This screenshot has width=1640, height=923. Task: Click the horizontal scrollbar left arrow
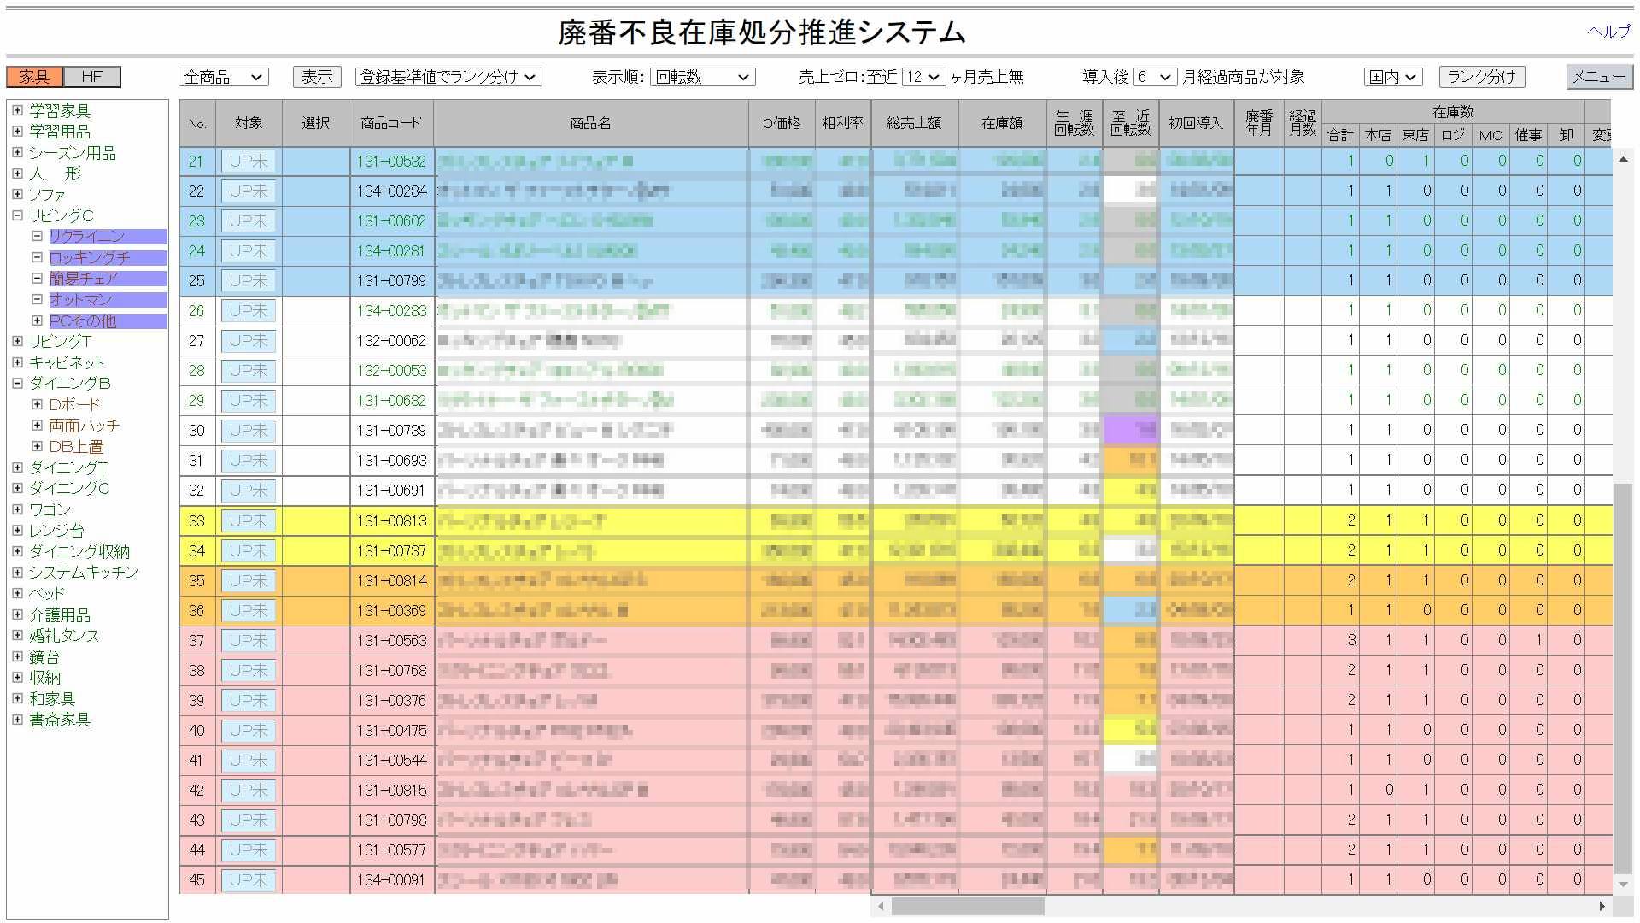pyautogui.click(x=881, y=906)
